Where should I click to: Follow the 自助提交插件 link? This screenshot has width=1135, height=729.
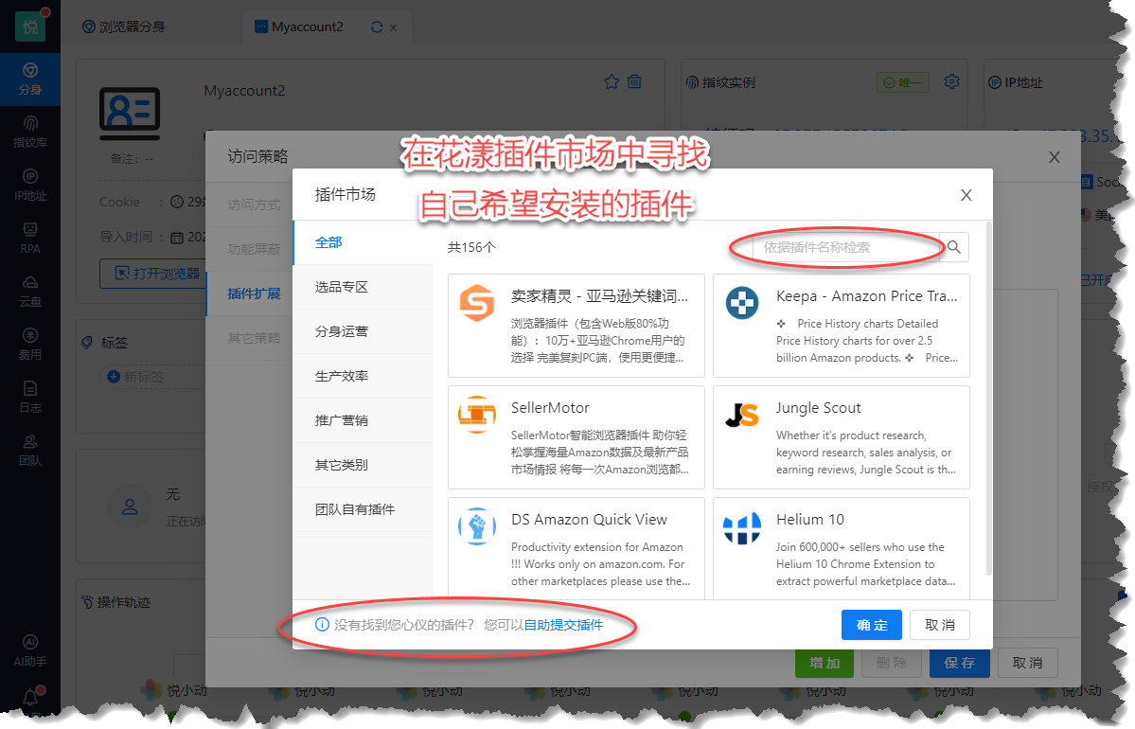click(563, 626)
